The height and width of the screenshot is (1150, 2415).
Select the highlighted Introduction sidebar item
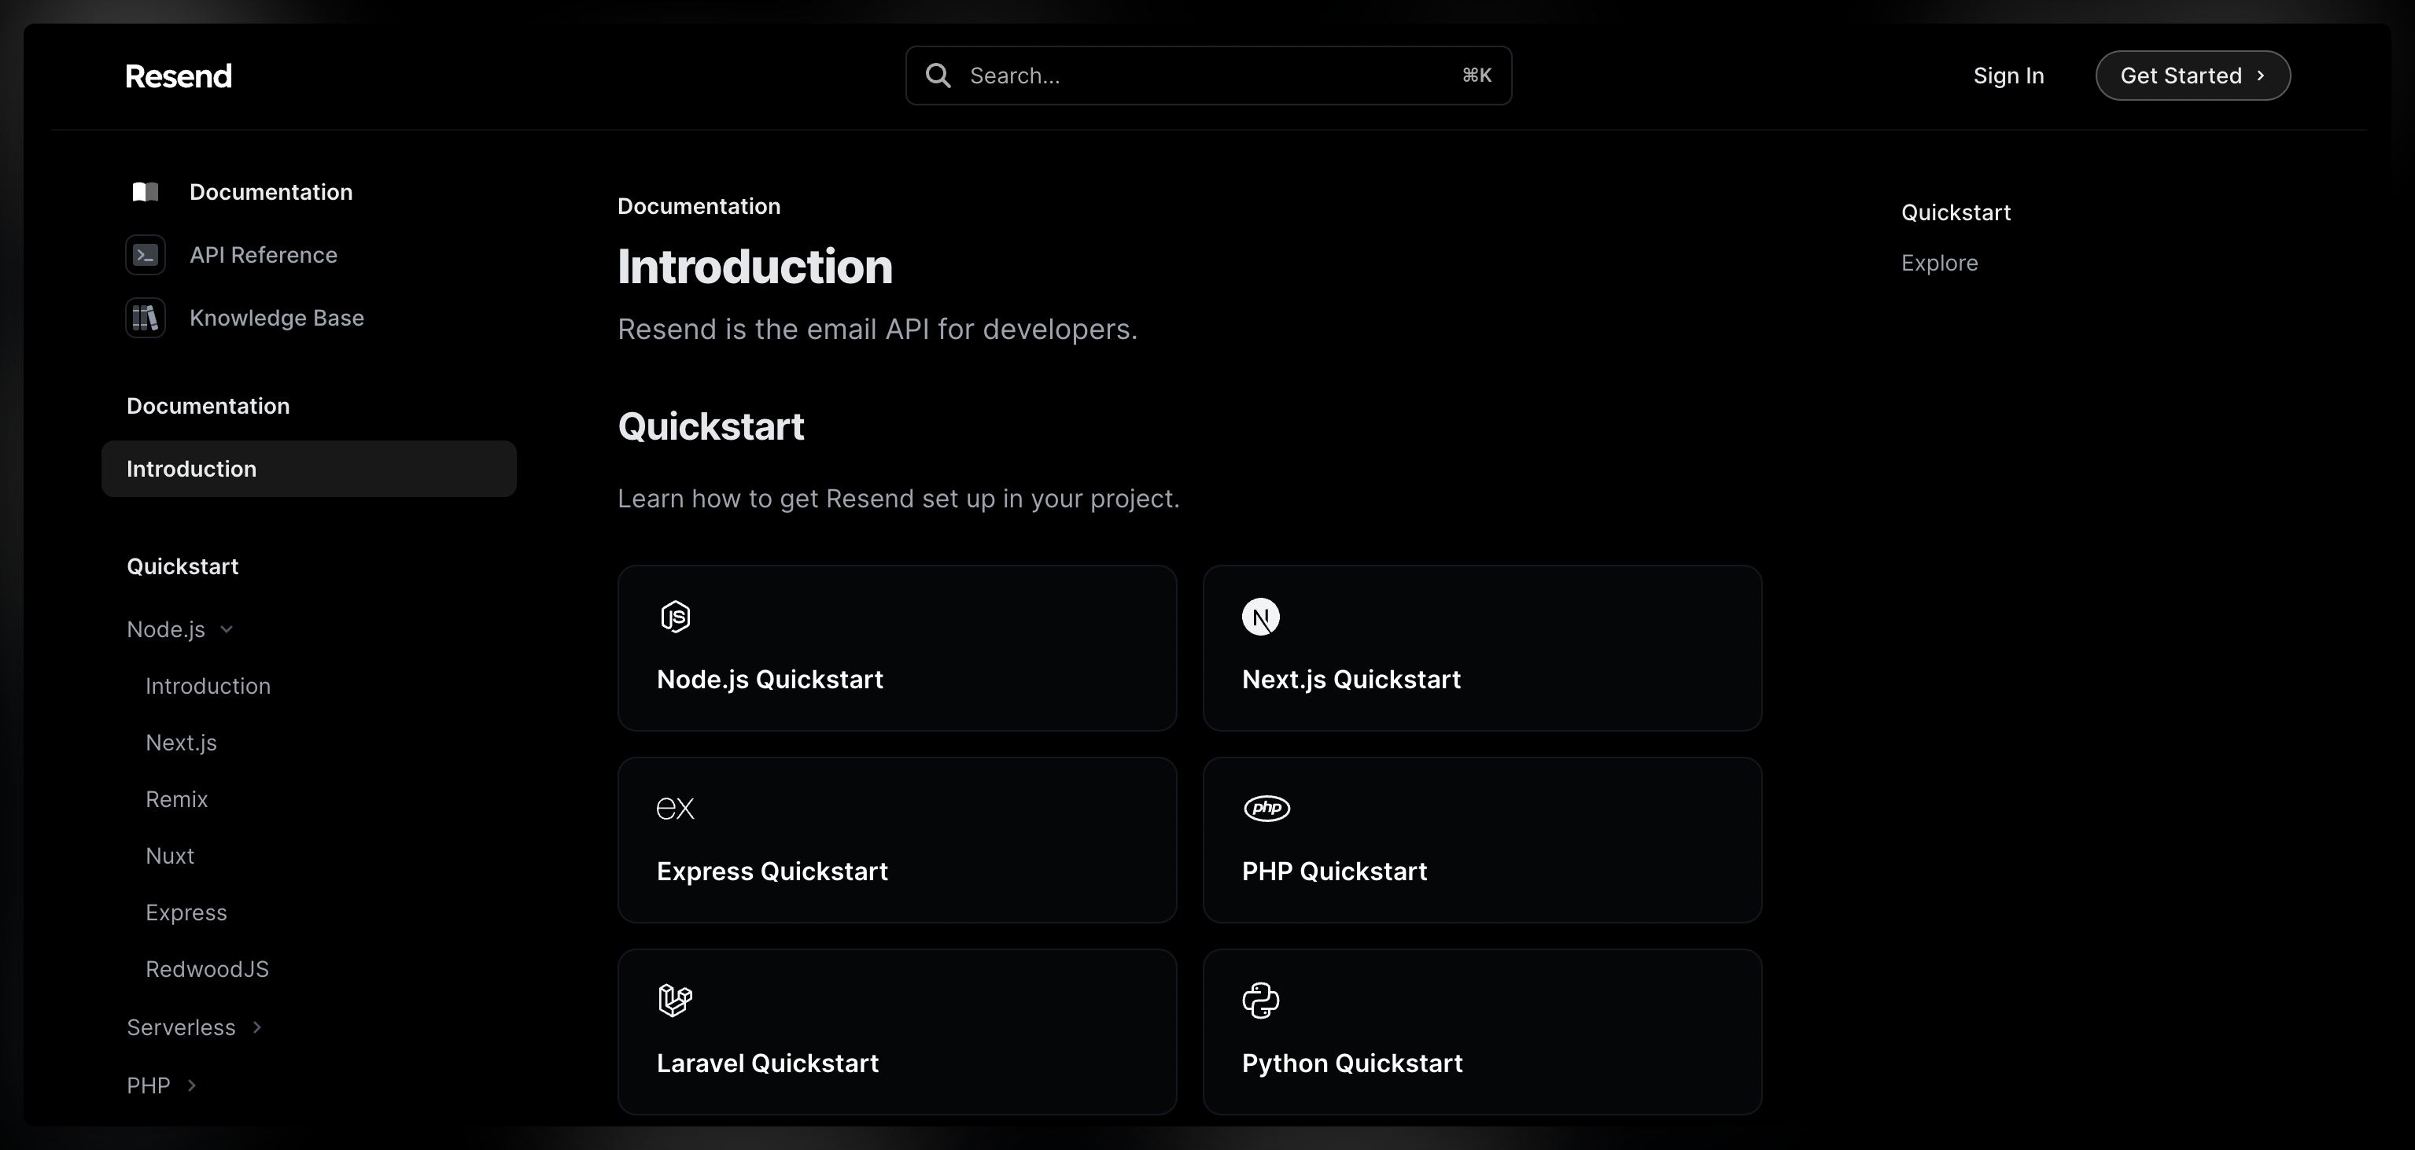[x=308, y=469]
